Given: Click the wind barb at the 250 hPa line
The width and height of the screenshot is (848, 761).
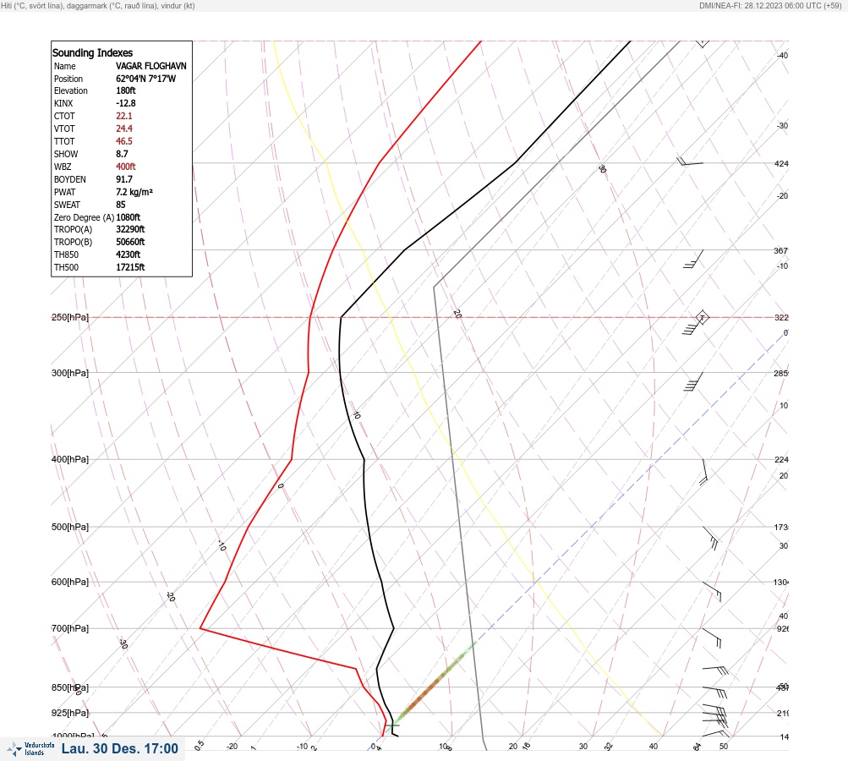Looking at the screenshot, I should pos(696,324).
